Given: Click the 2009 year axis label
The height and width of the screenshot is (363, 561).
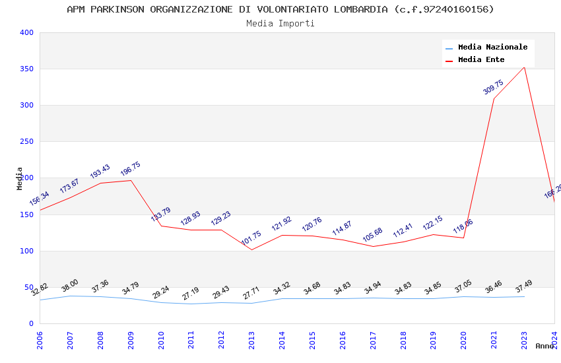Looking at the screenshot, I should (x=131, y=340).
